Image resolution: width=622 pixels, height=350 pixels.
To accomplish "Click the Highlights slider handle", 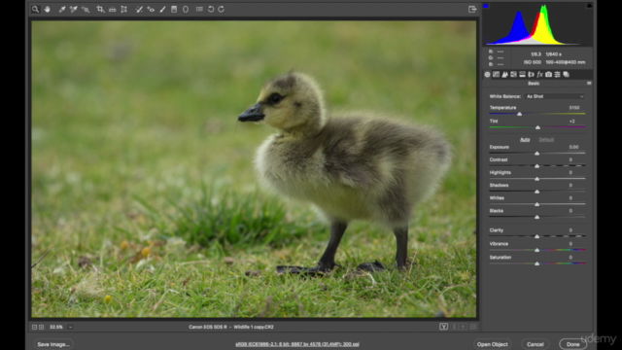I will (x=536, y=179).
